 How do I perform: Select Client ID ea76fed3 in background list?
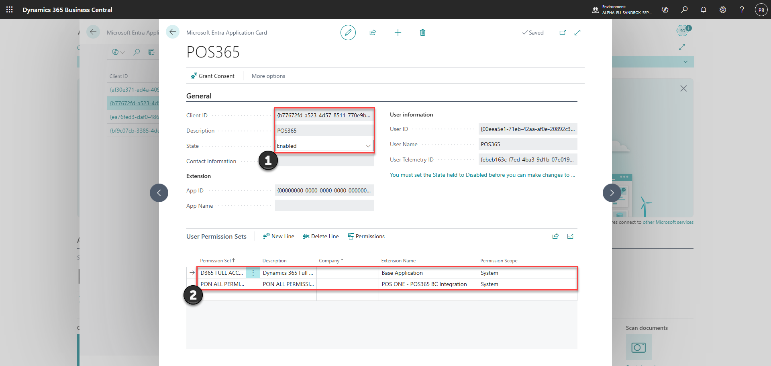click(135, 117)
